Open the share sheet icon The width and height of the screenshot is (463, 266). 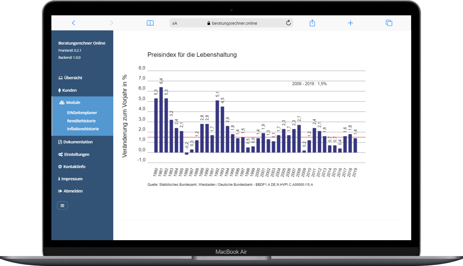pos(312,23)
